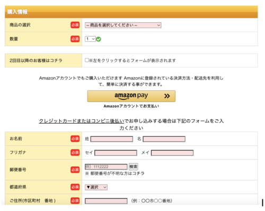Open the 数量 quantity dropdown
Image resolution: width=265 pixels, height=211 pixels.
pos(90,39)
